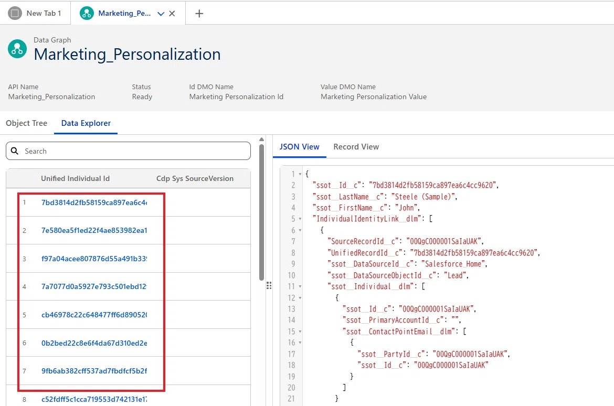Open record 7bd3814d2fb58159ca897ea6c4
This screenshot has height=406, width=614.
tap(94, 202)
